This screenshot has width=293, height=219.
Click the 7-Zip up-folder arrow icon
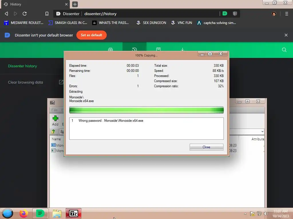tap(54, 132)
